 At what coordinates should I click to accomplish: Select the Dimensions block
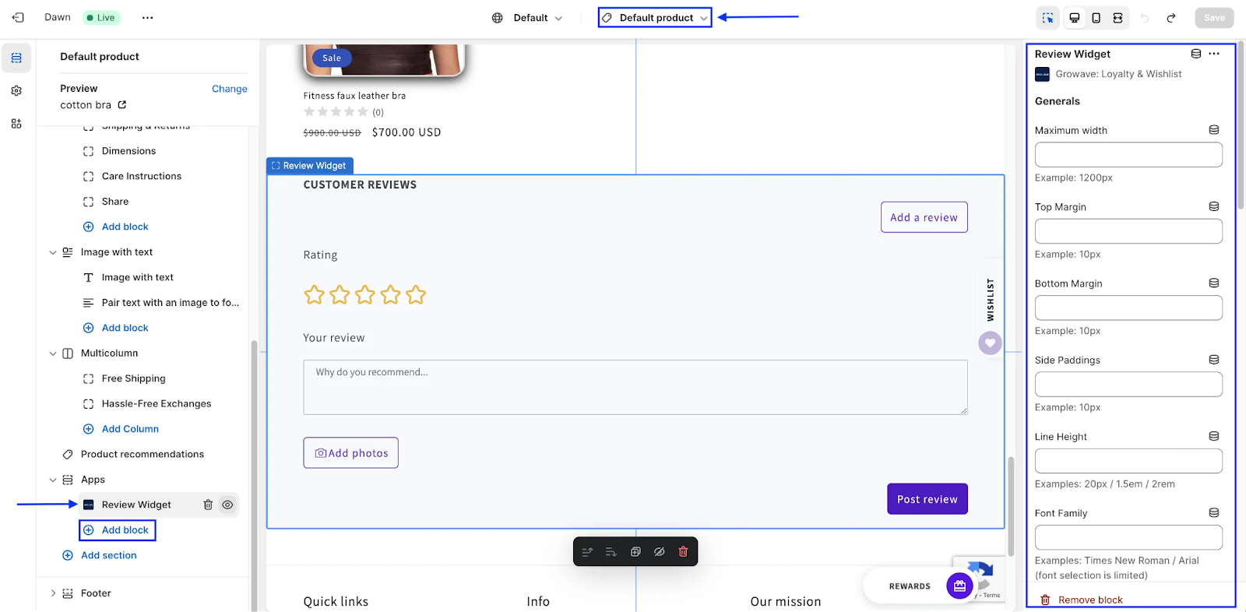click(x=128, y=151)
